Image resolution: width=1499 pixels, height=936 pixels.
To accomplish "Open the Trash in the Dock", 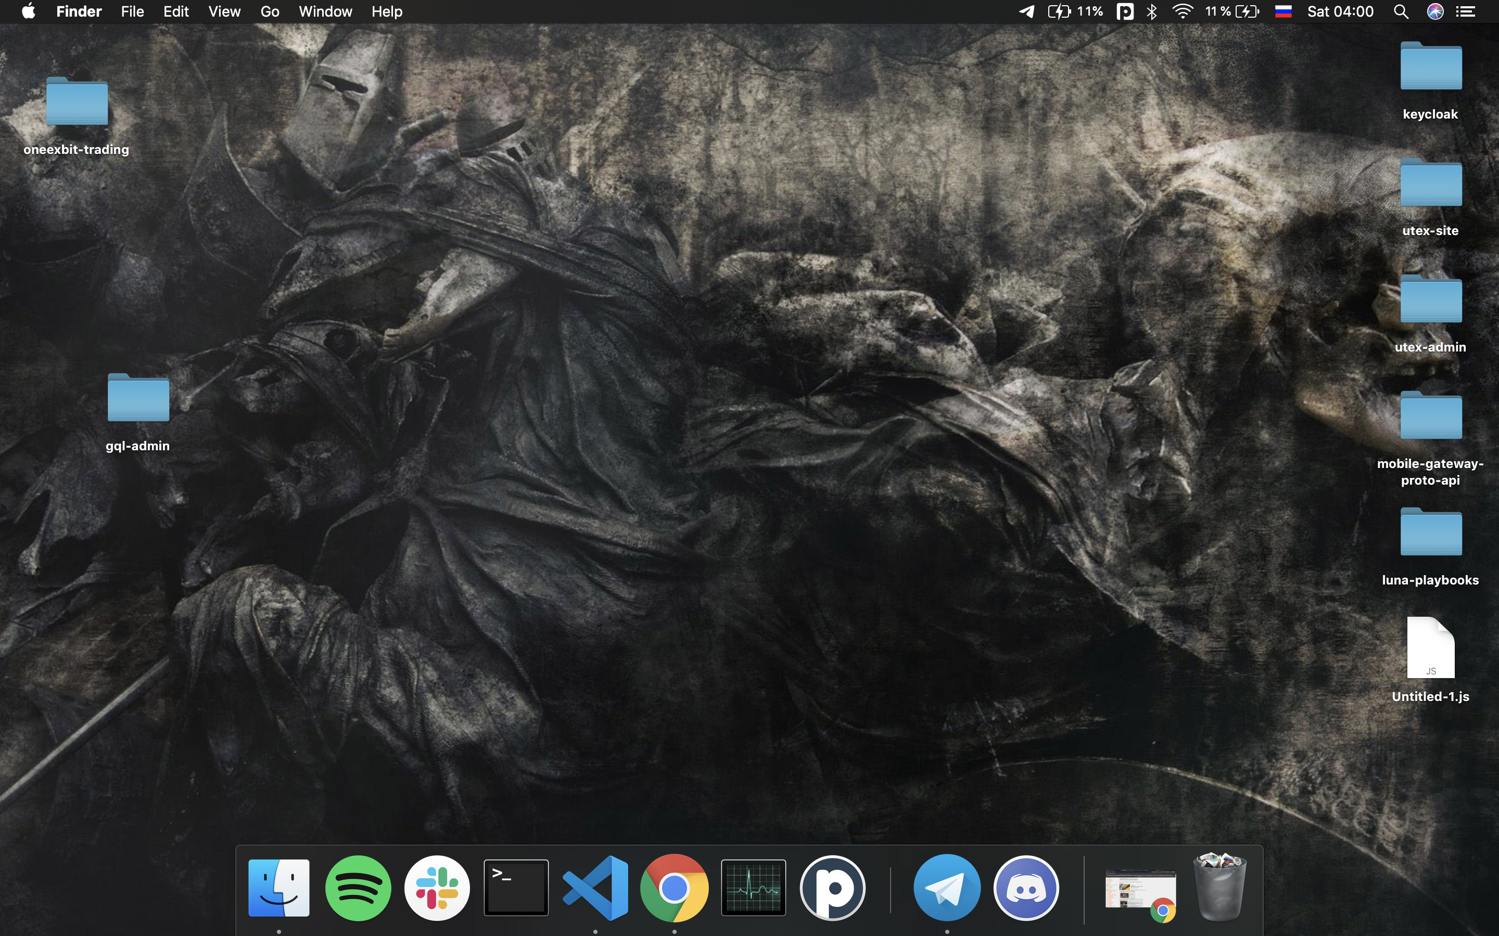I will (x=1220, y=887).
